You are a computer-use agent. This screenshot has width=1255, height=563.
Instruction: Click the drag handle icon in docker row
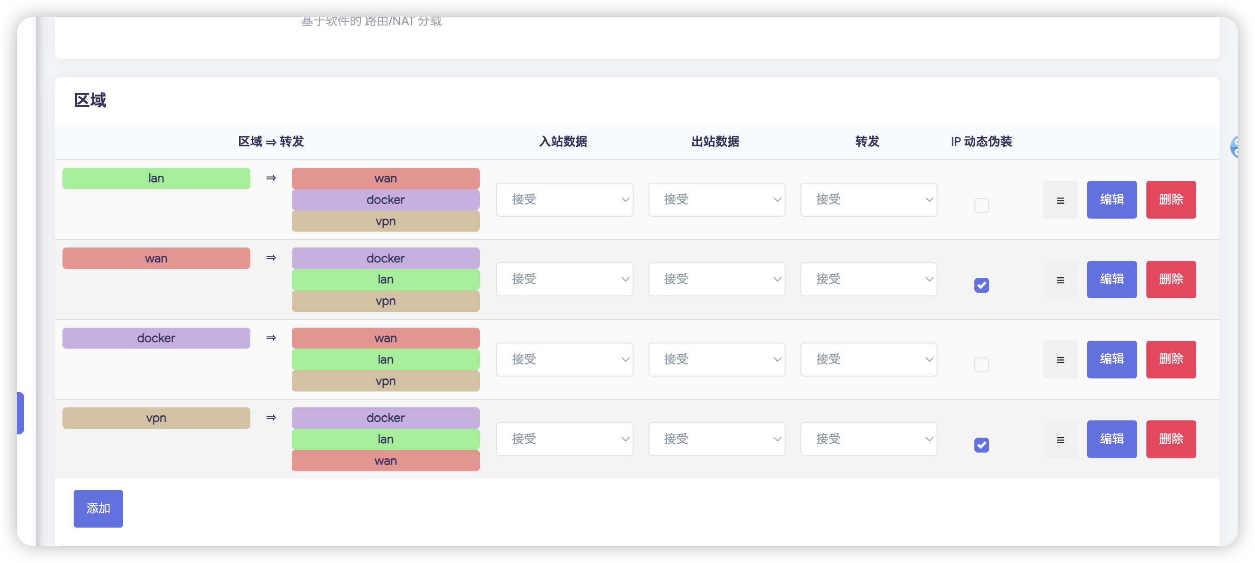1060,359
